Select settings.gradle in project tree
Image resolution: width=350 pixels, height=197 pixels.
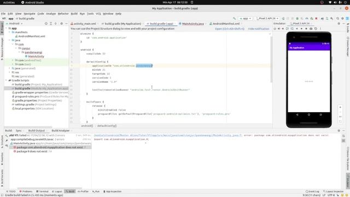click(x=25, y=105)
